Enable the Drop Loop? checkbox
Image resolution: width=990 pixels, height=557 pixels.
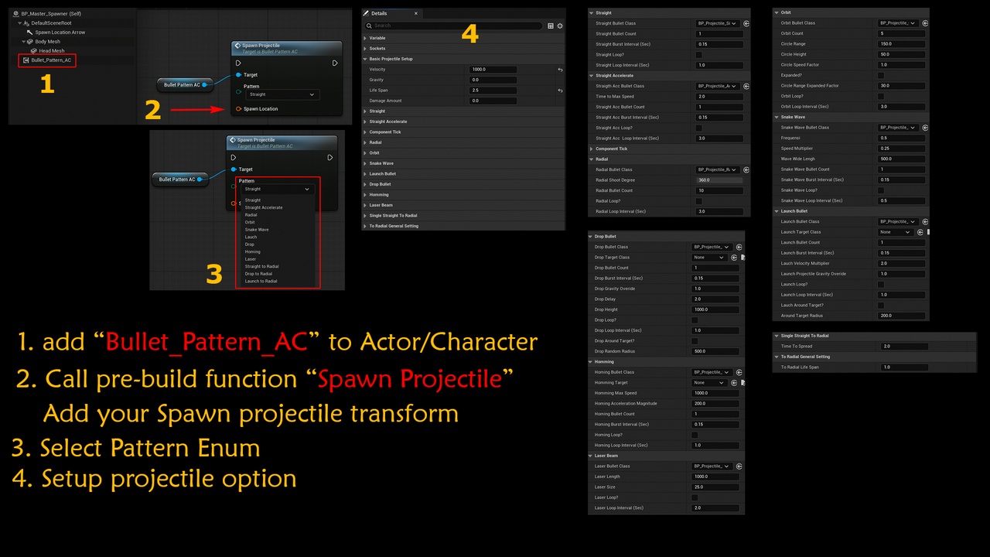(695, 320)
